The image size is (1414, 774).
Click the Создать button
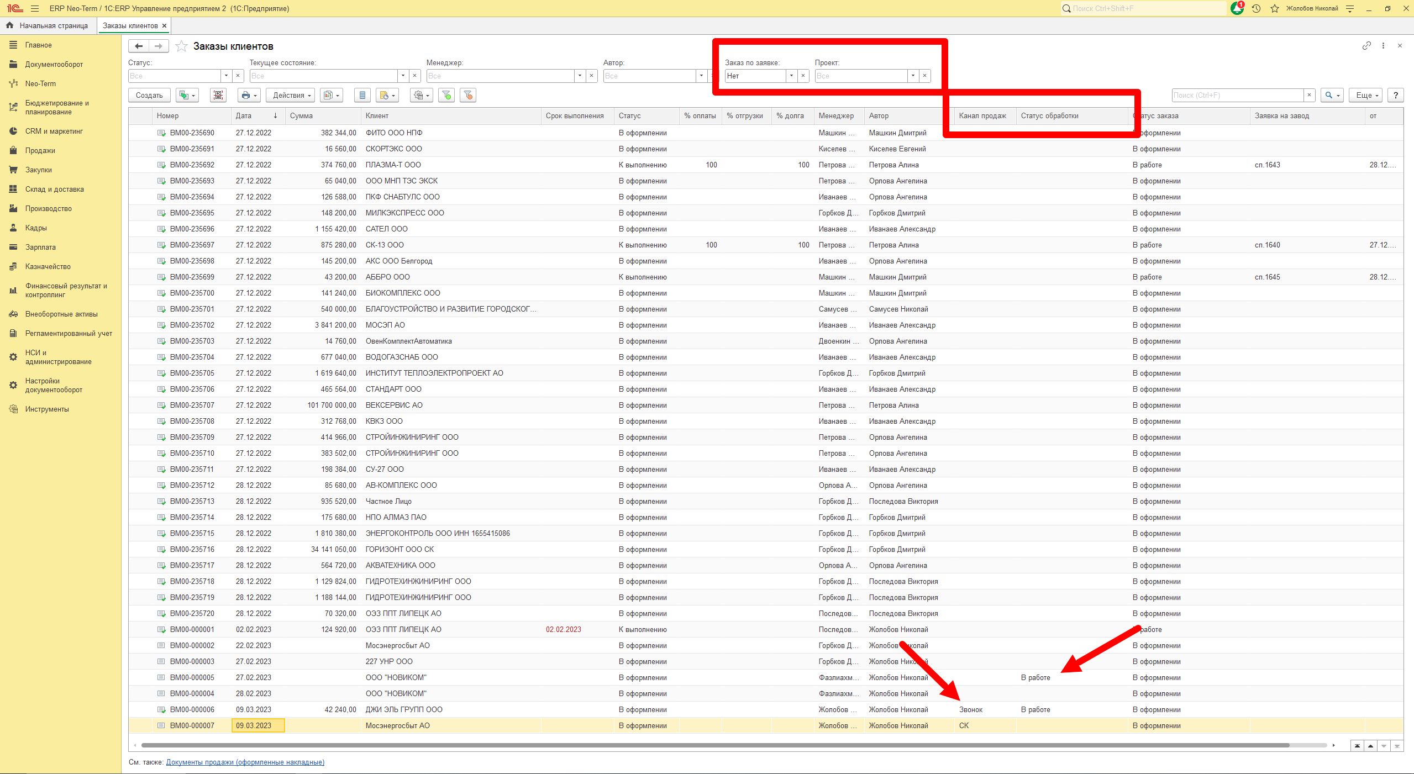tap(149, 95)
